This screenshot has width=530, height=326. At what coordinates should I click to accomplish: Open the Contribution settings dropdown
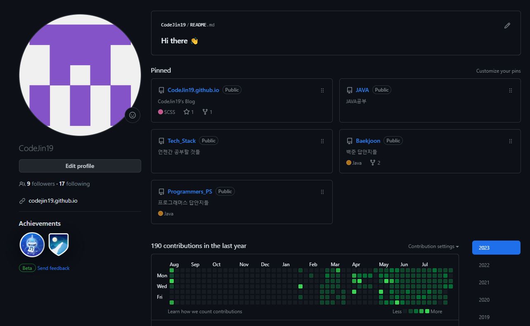coord(433,246)
